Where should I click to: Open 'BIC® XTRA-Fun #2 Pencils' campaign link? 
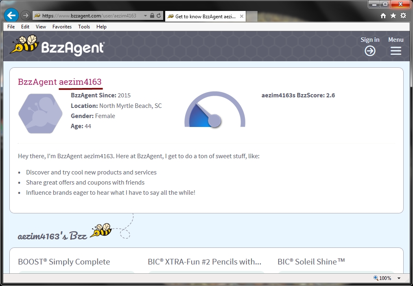click(204, 262)
